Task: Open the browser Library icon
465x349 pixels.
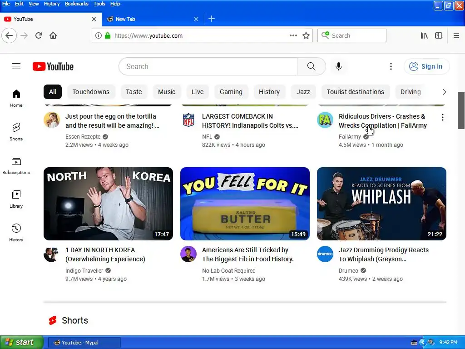Action: (x=424, y=35)
